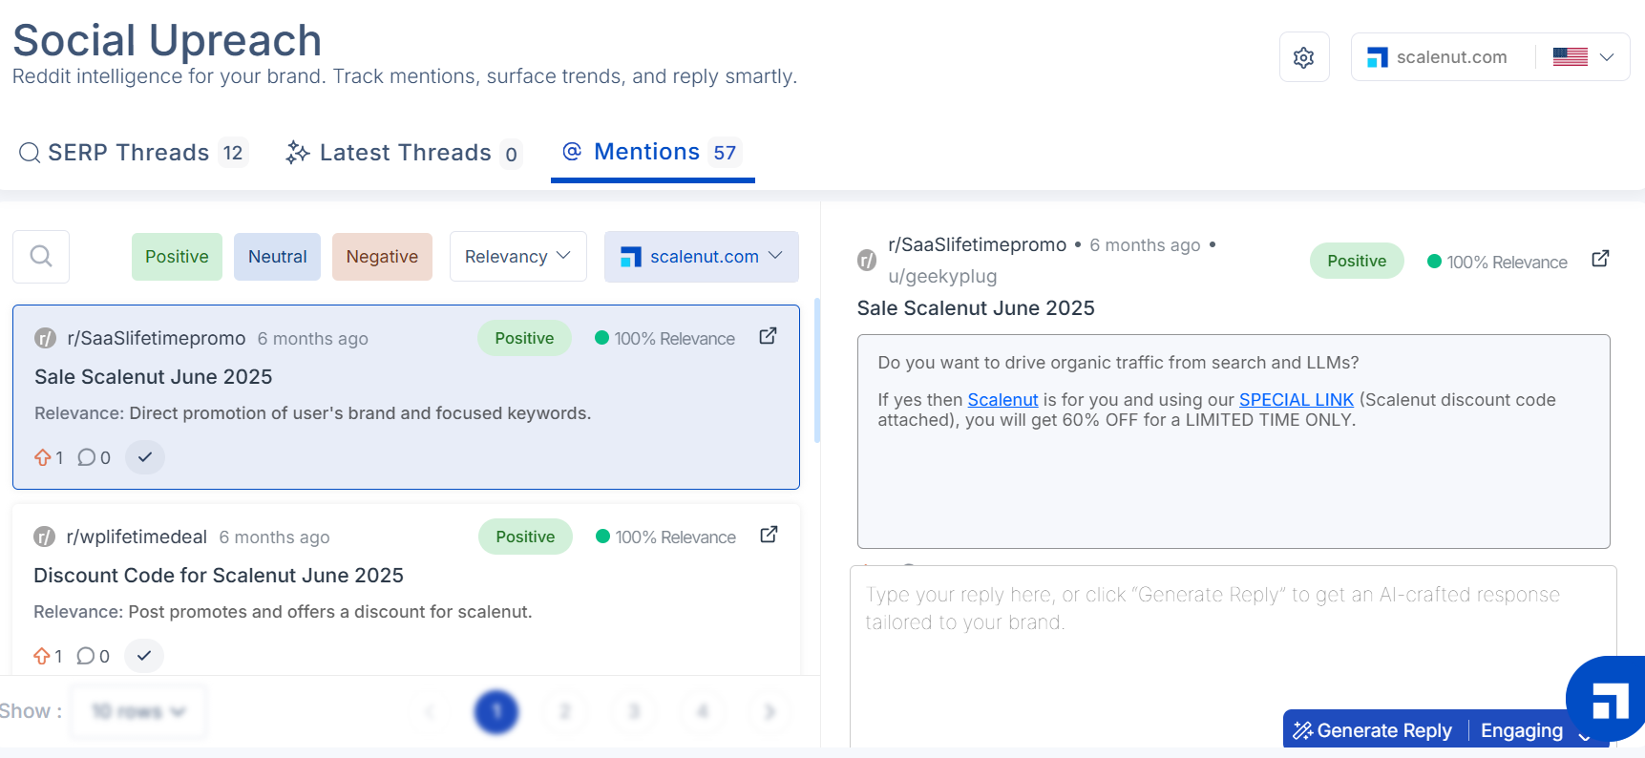
Task: Open the settings gear icon
Action: [1303, 57]
